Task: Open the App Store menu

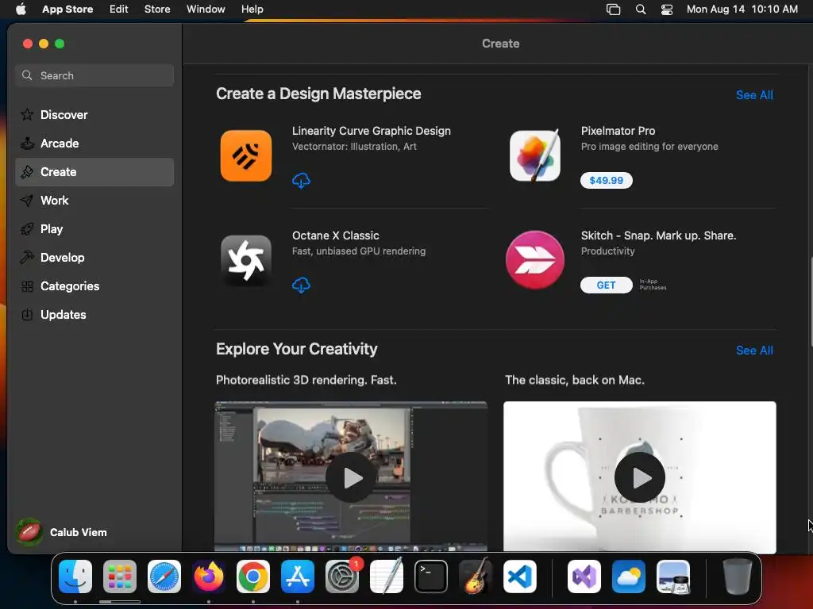Action: [x=67, y=10]
